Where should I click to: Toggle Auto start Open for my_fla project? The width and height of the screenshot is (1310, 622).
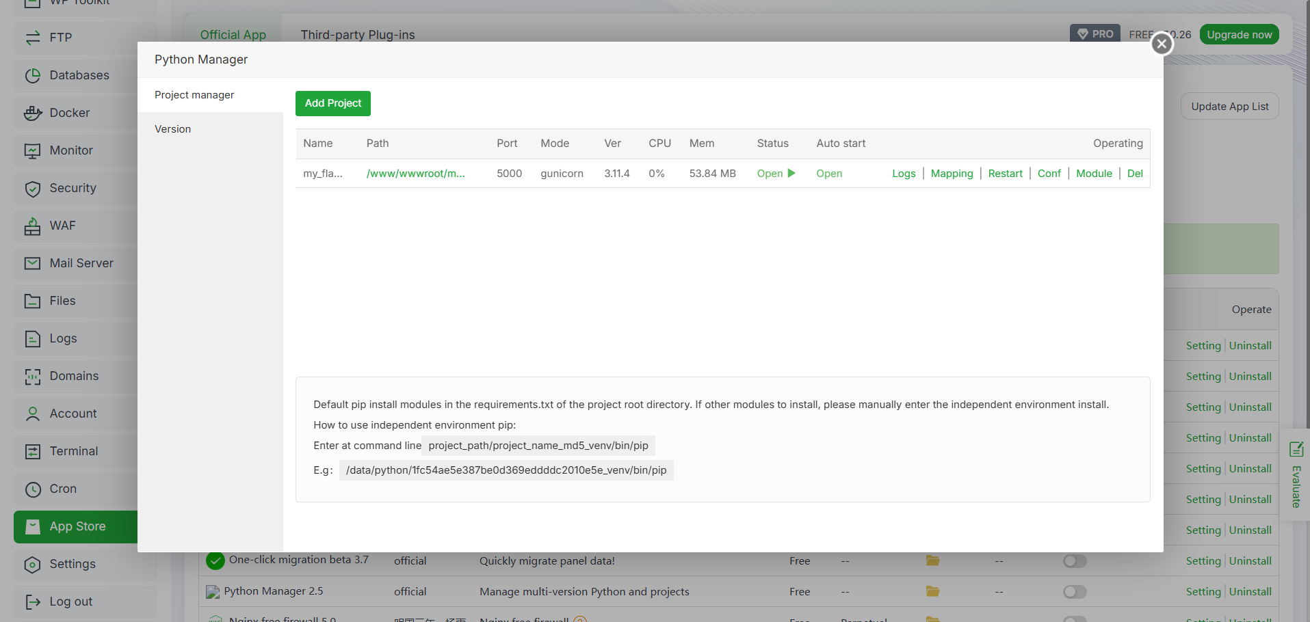pyautogui.click(x=829, y=174)
